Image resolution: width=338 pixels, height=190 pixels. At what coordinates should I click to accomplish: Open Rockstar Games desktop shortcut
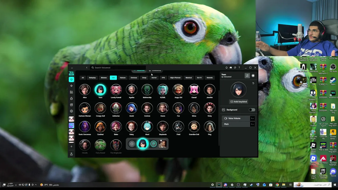click(x=333, y=134)
